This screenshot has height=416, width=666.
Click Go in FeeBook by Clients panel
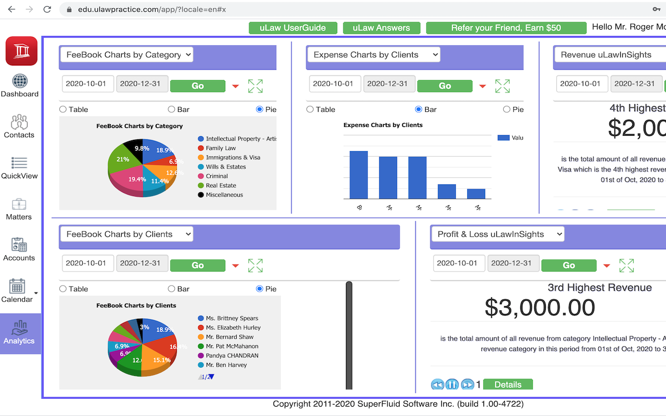tap(198, 265)
